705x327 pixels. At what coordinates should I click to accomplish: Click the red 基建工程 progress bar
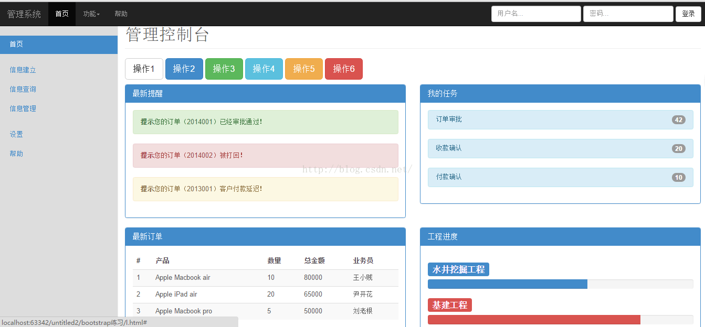534,320
